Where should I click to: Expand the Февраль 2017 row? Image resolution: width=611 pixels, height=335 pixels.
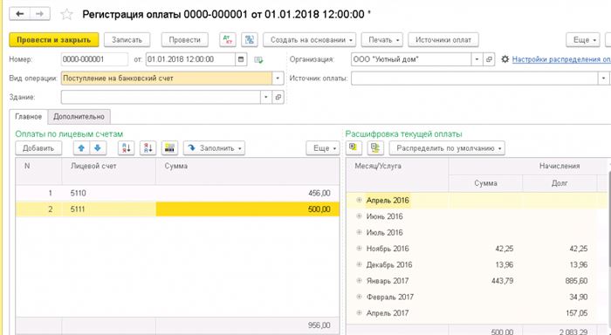coord(359,297)
